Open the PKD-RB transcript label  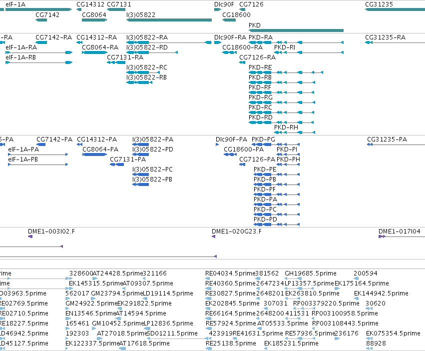260,77
